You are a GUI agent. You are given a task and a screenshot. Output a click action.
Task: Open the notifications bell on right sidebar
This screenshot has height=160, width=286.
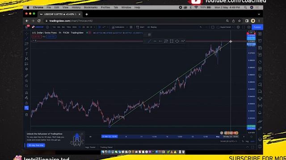(260, 112)
